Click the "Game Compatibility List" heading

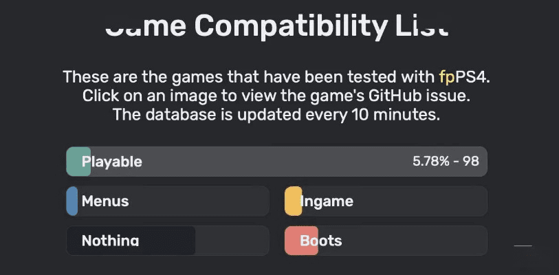[x=278, y=26]
